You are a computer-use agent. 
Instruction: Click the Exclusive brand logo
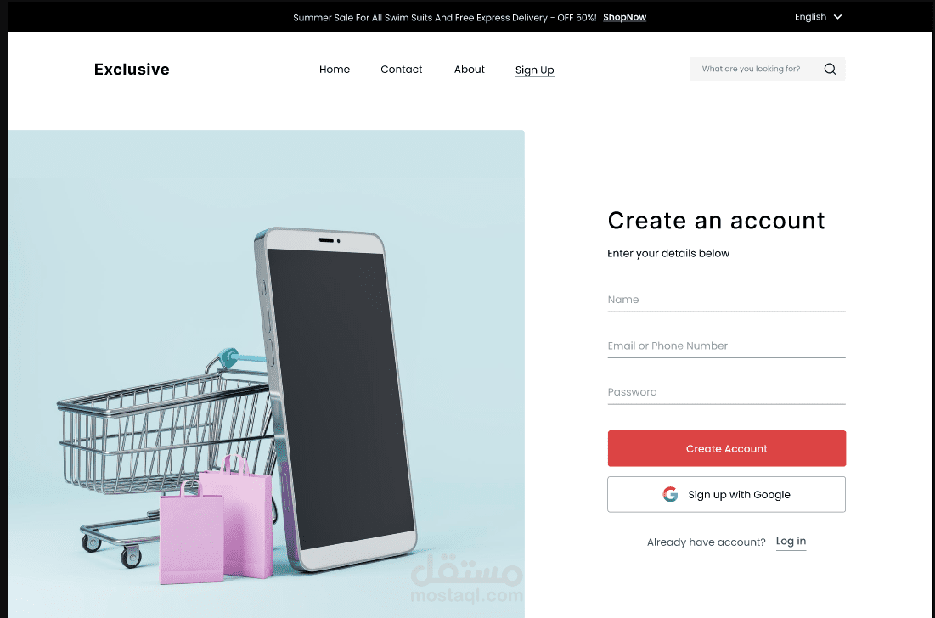point(132,69)
